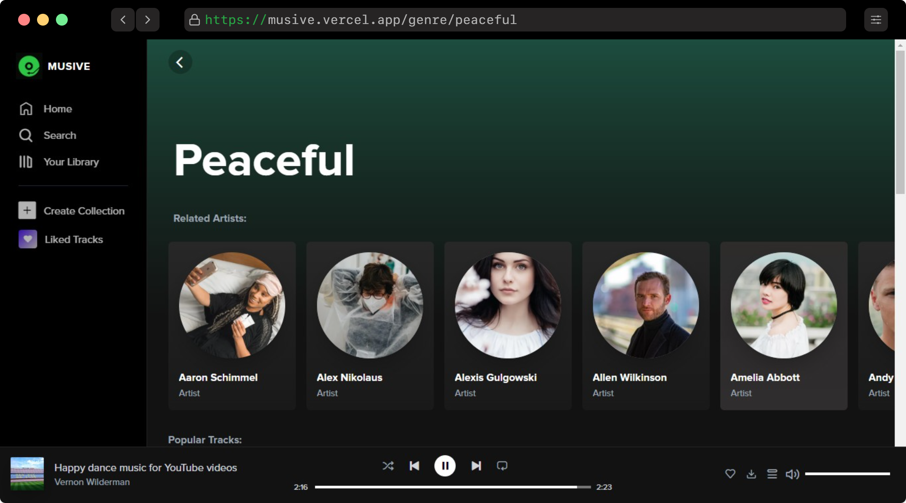Open browser settings sliders icon

[x=876, y=20]
